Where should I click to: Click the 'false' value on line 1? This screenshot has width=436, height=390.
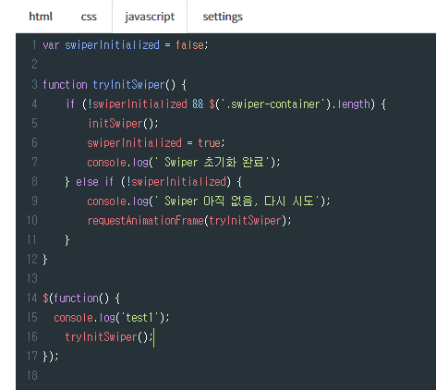coord(189,45)
